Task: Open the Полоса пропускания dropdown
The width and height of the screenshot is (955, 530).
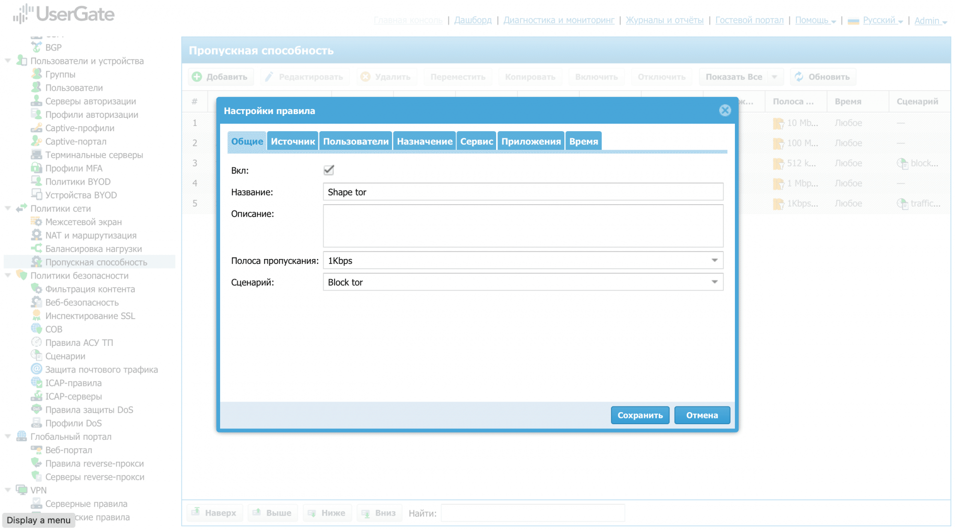Action: [714, 260]
